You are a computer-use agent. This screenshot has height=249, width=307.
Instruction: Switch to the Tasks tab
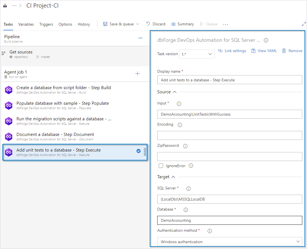coord(8,24)
